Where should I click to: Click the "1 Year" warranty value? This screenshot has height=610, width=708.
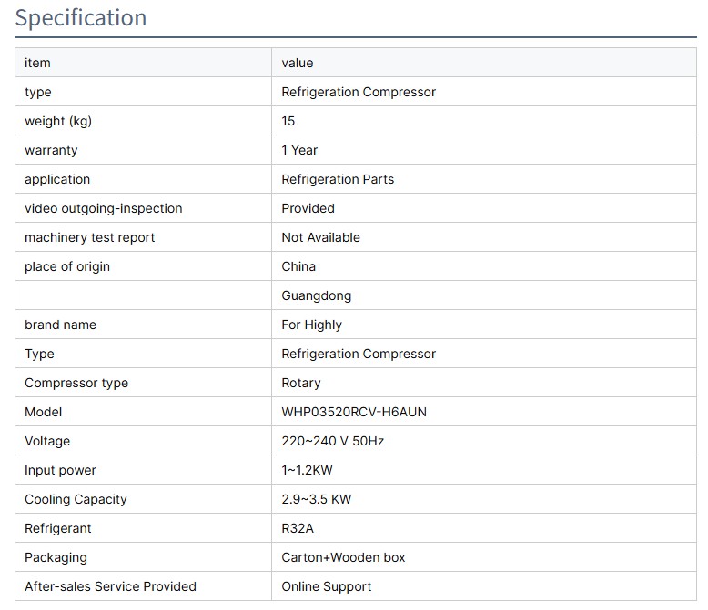(299, 150)
